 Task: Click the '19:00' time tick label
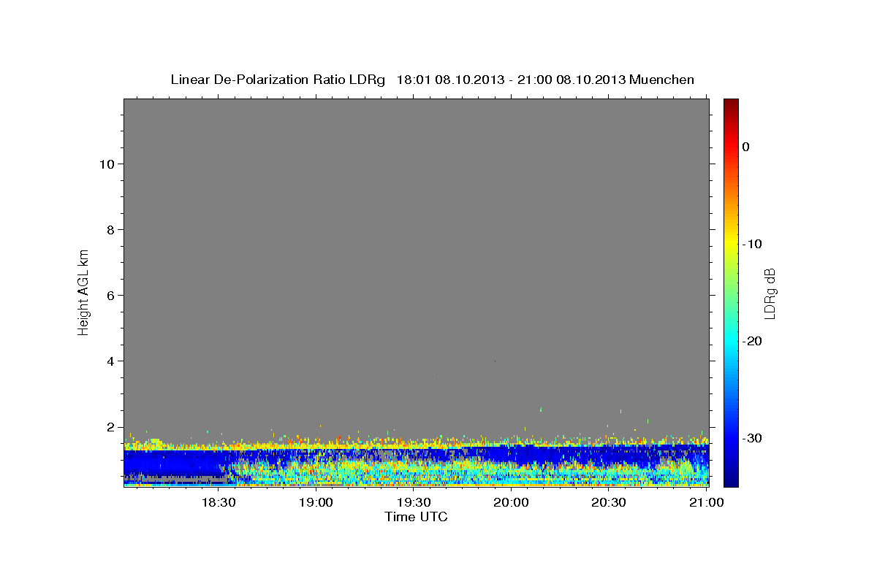(x=316, y=502)
